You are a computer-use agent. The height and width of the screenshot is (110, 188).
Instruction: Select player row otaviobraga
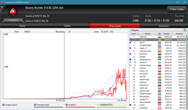[158, 80]
